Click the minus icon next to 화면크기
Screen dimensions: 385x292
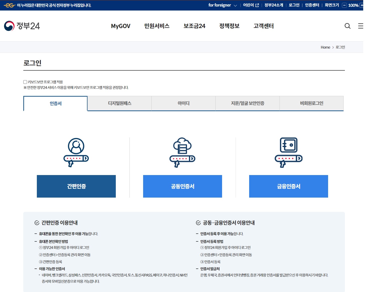pos(344,5)
